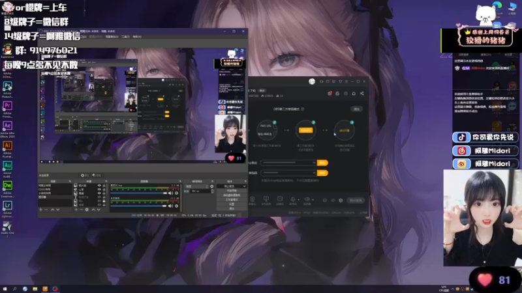Copy the rtmp address with orange button
This screenshot has width=522, height=293.
[322, 163]
